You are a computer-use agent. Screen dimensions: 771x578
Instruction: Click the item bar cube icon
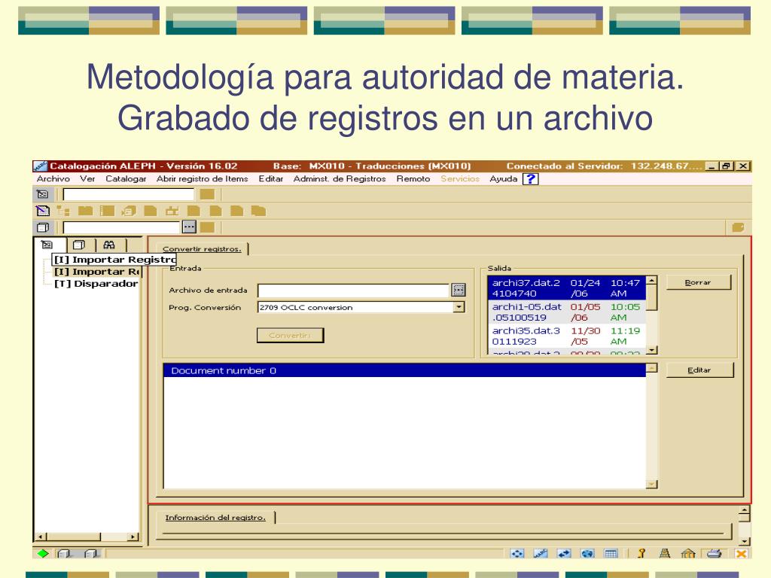point(43,227)
